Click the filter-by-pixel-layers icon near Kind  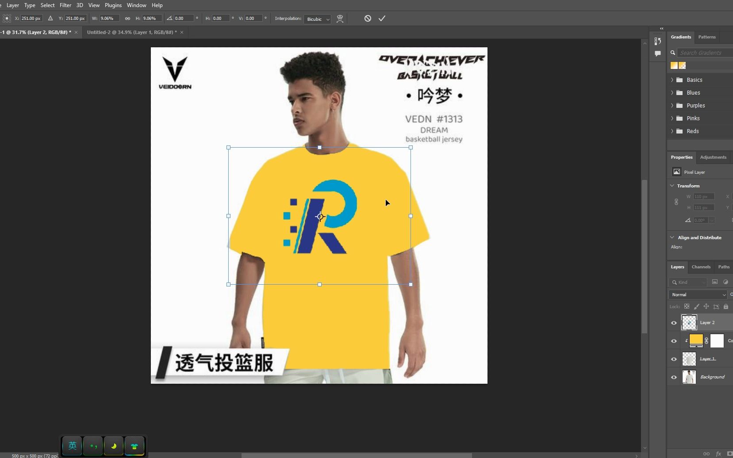[715, 282]
